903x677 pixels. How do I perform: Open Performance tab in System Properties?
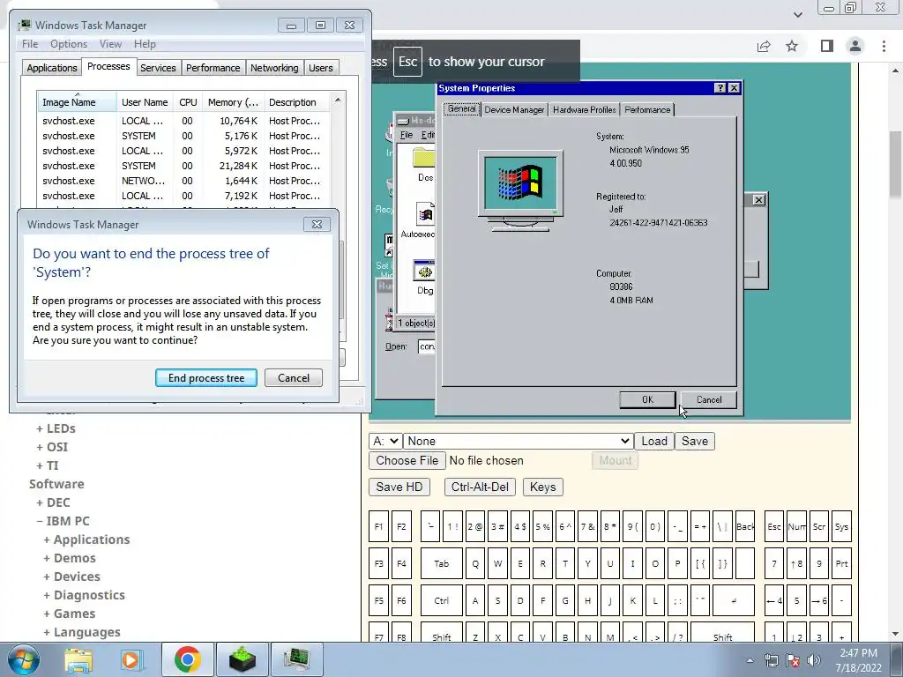tap(647, 109)
